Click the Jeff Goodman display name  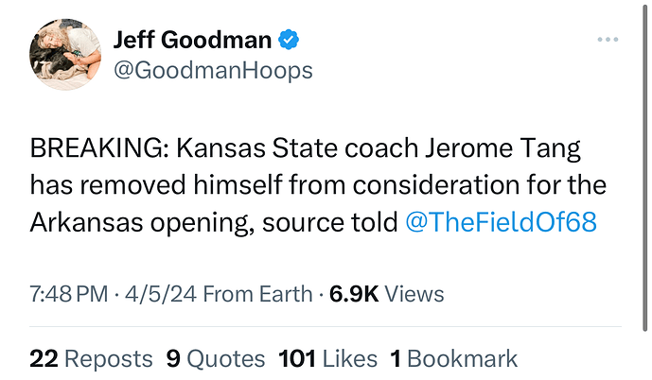tap(192, 40)
